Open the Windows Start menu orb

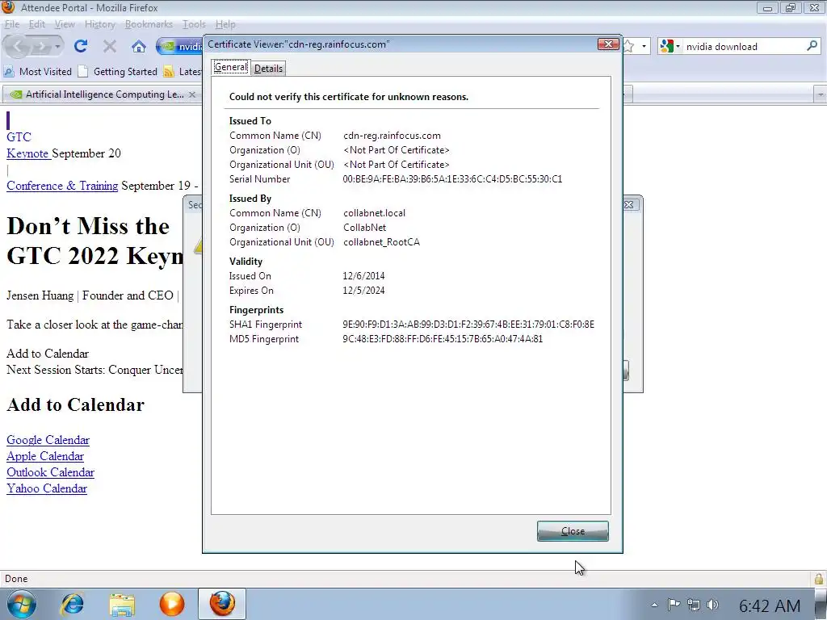[21, 604]
